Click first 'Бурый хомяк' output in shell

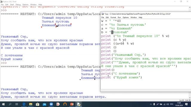point(12,59)
